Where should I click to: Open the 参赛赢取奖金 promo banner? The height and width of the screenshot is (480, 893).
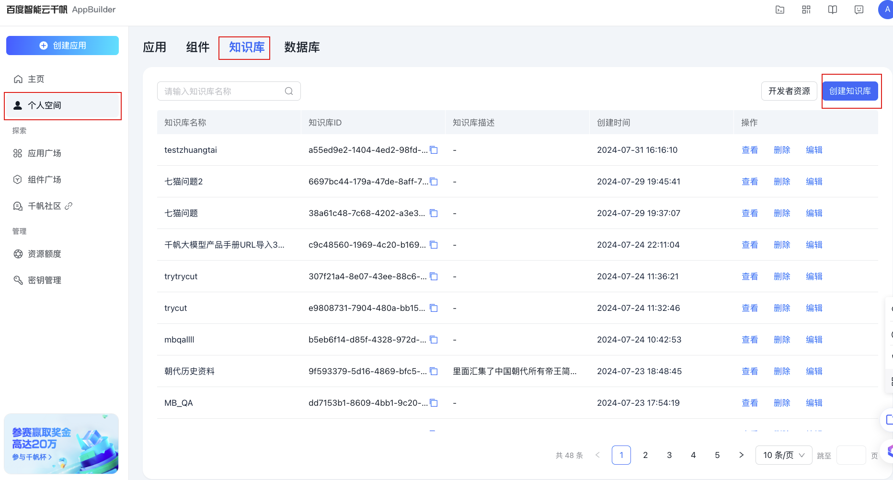[61, 444]
